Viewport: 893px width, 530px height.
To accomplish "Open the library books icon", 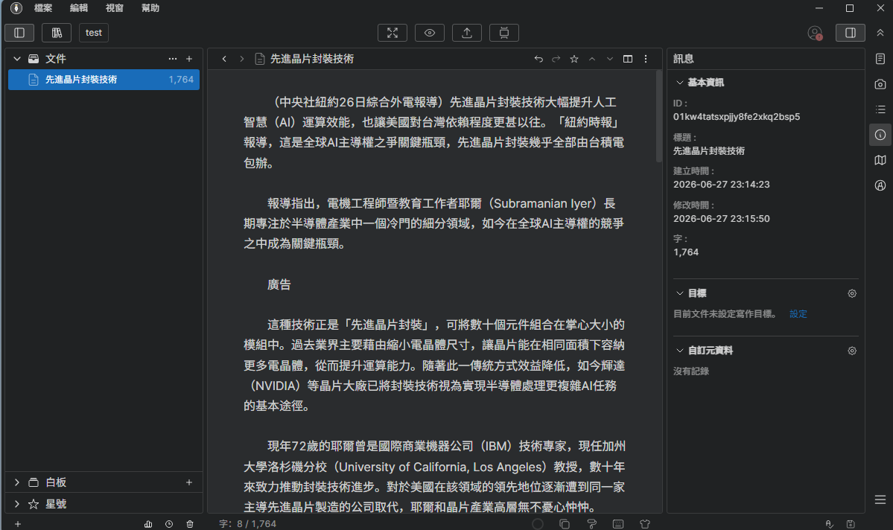I will pos(57,33).
